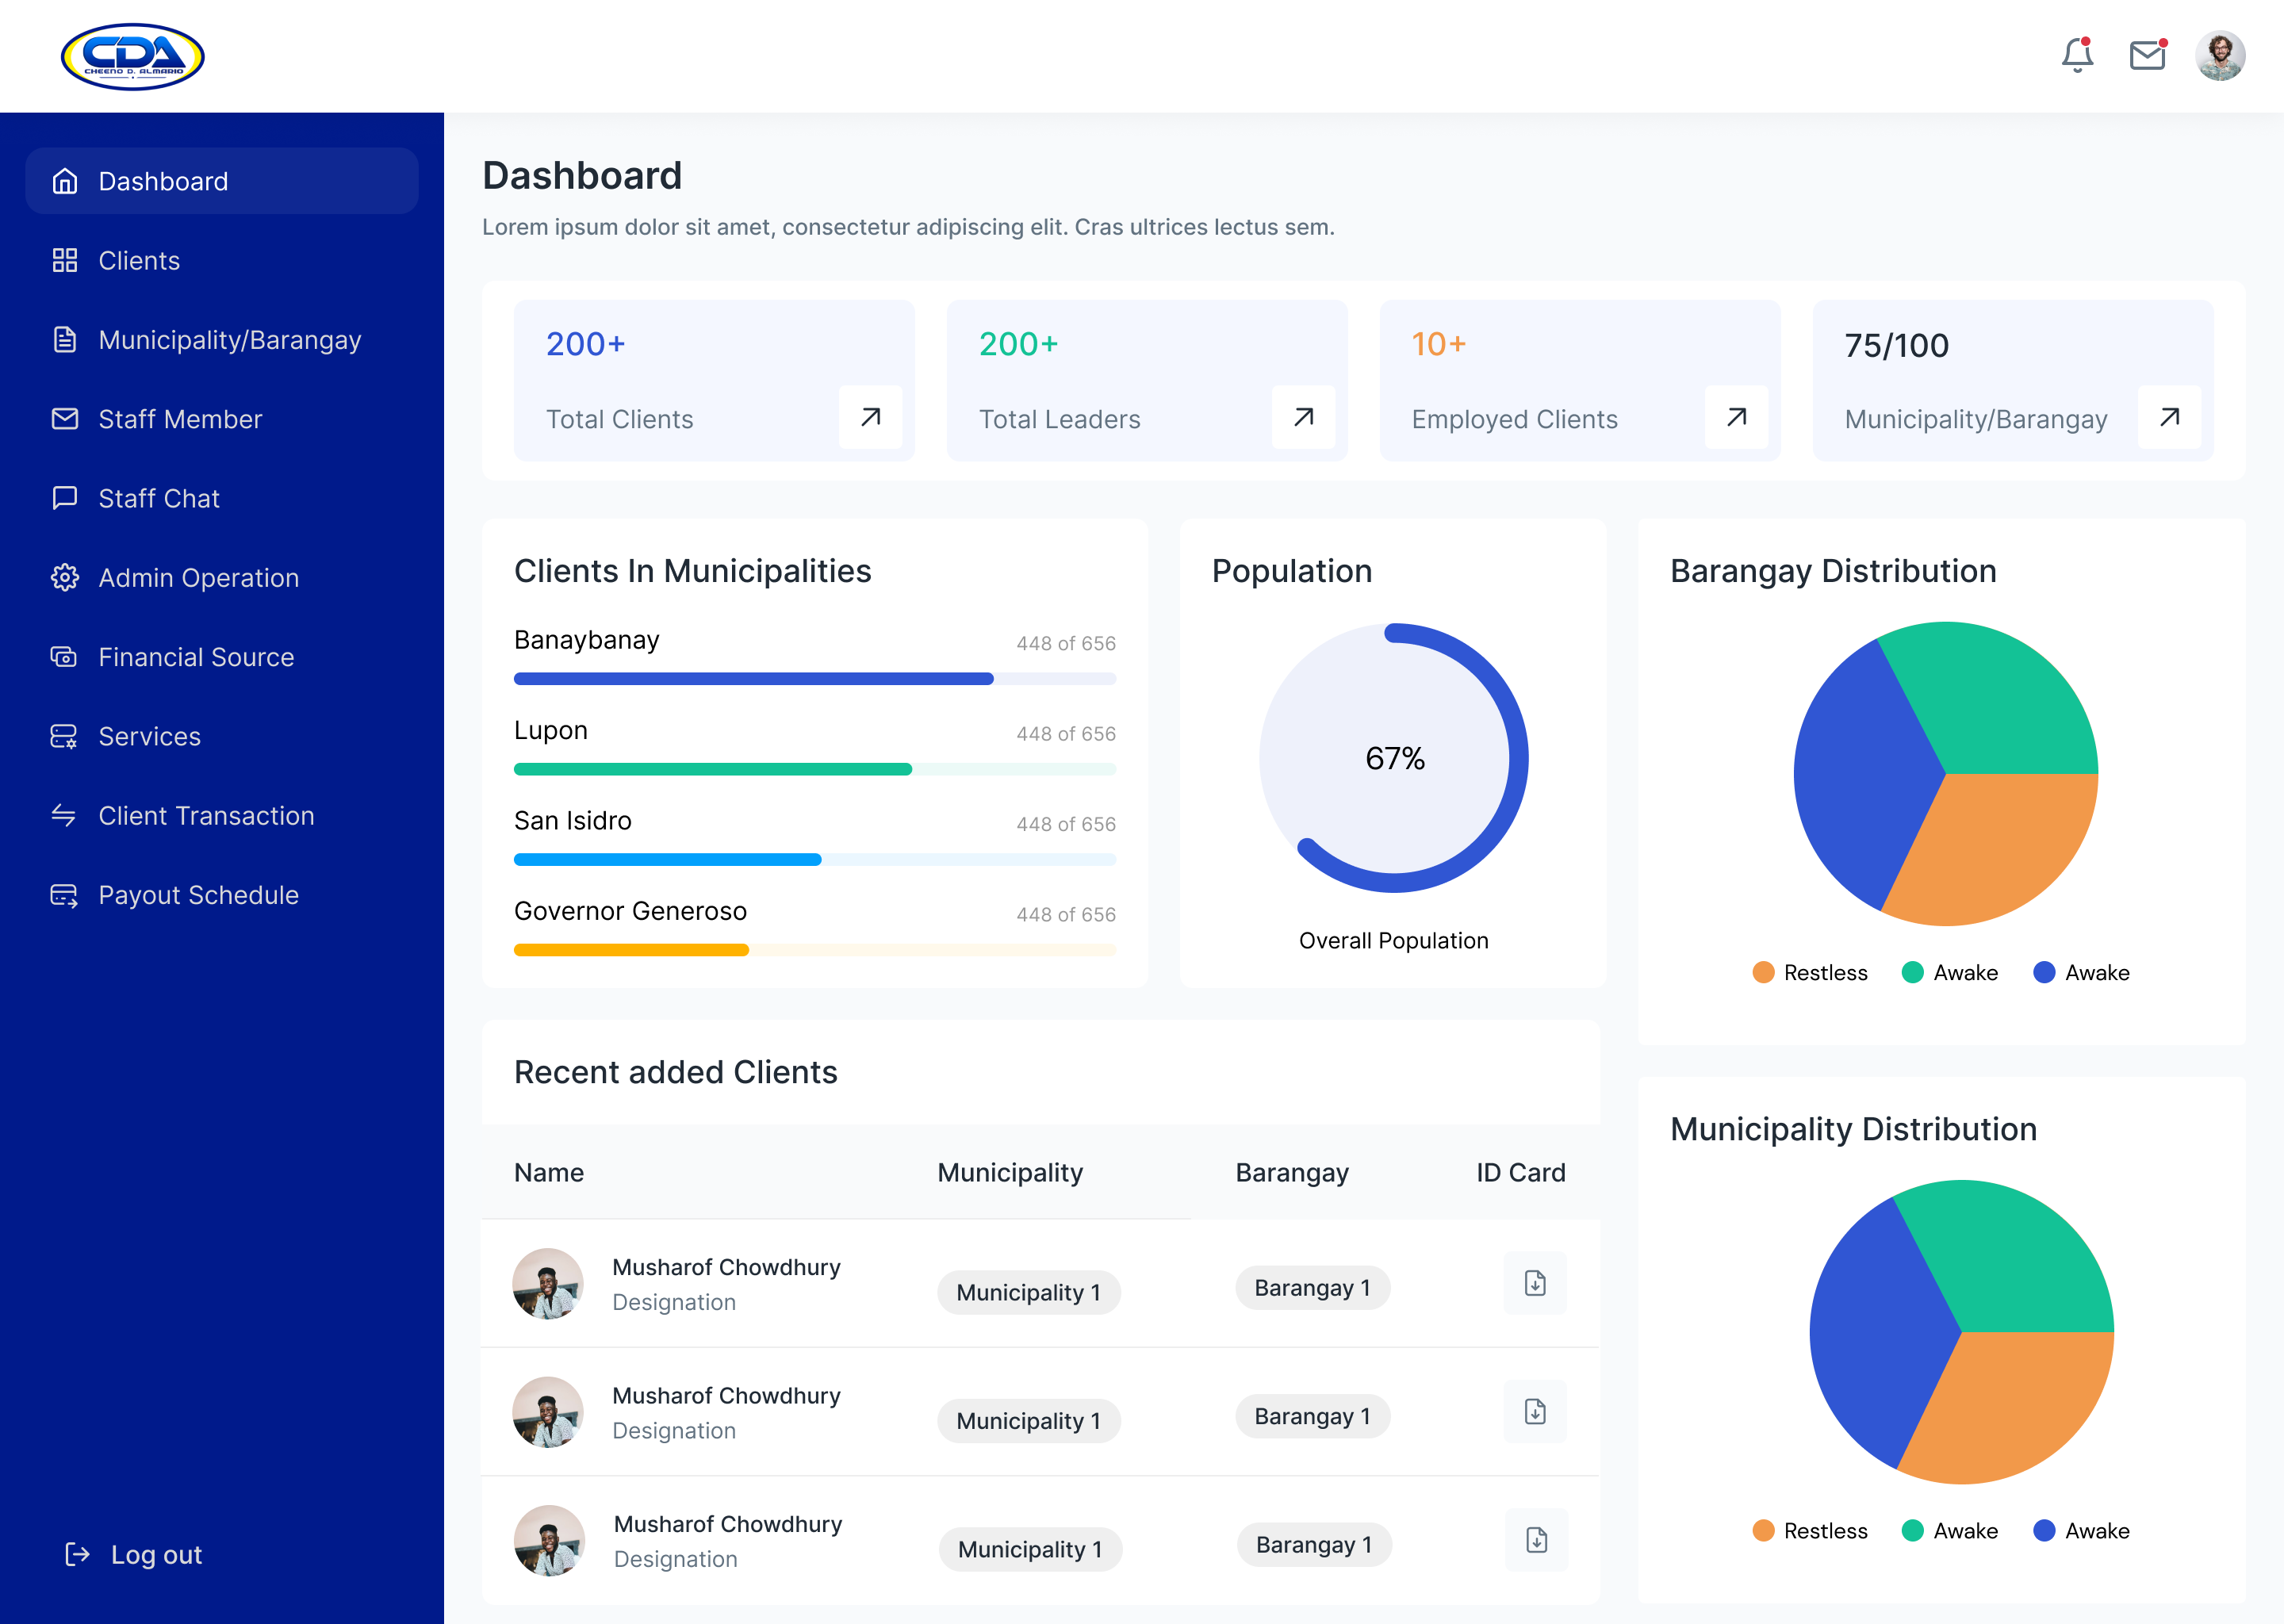
Task: Go to Admin Operation menu item
Action: (198, 578)
